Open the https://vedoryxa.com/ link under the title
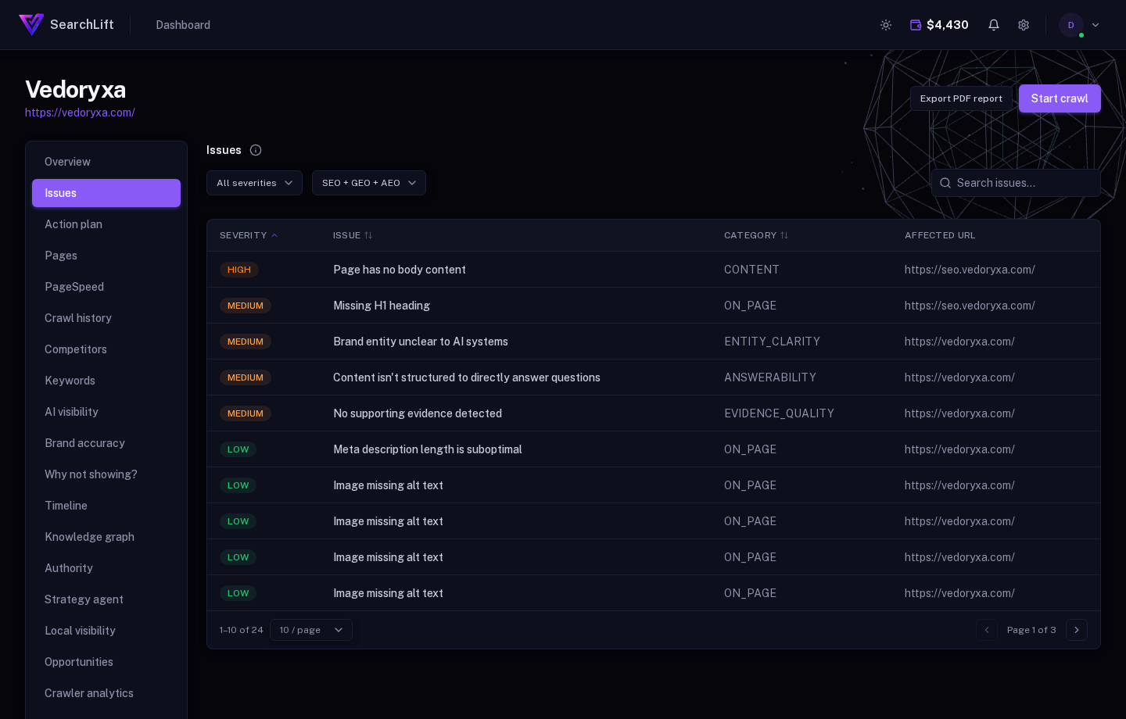 pos(80,113)
